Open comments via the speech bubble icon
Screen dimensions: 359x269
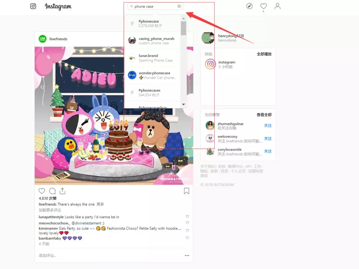(x=52, y=191)
